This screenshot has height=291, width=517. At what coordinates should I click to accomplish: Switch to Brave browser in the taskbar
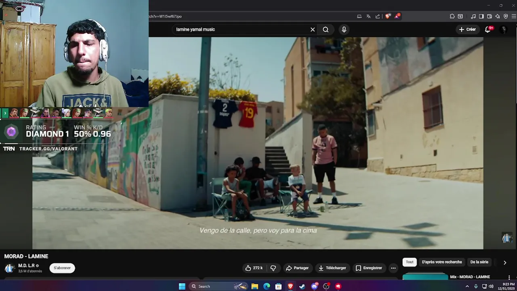point(290,286)
